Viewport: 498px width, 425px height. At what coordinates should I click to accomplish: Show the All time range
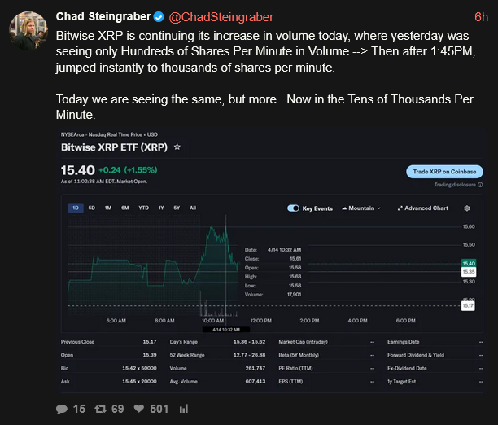click(193, 208)
